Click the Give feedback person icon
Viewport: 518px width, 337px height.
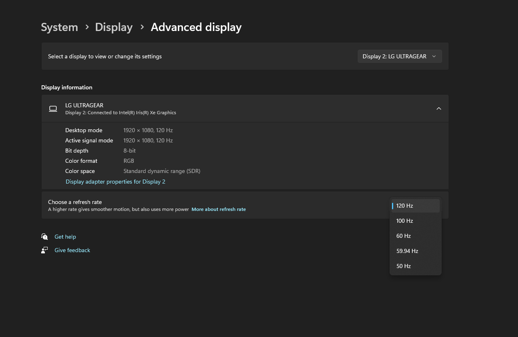click(44, 250)
